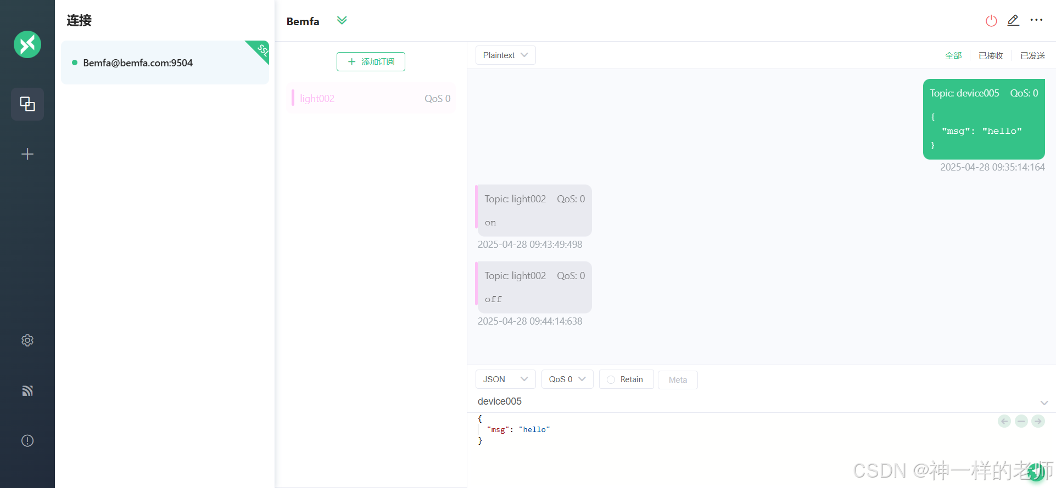Open the Settings gear icon
Viewport: 1056px width, 488px height.
(27, 341)
